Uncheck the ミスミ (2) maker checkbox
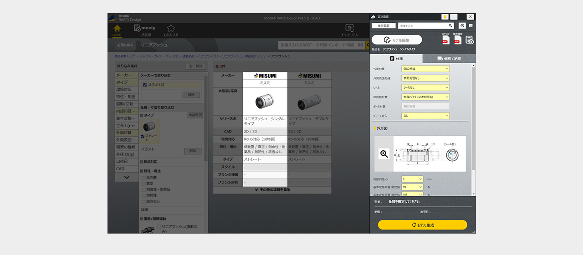This screenshot has width=583, height=255. coord(145,85)
